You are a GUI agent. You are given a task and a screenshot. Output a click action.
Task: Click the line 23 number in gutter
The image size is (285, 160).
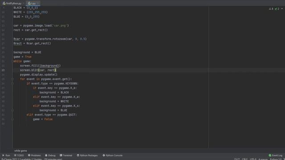pos(3,70)
